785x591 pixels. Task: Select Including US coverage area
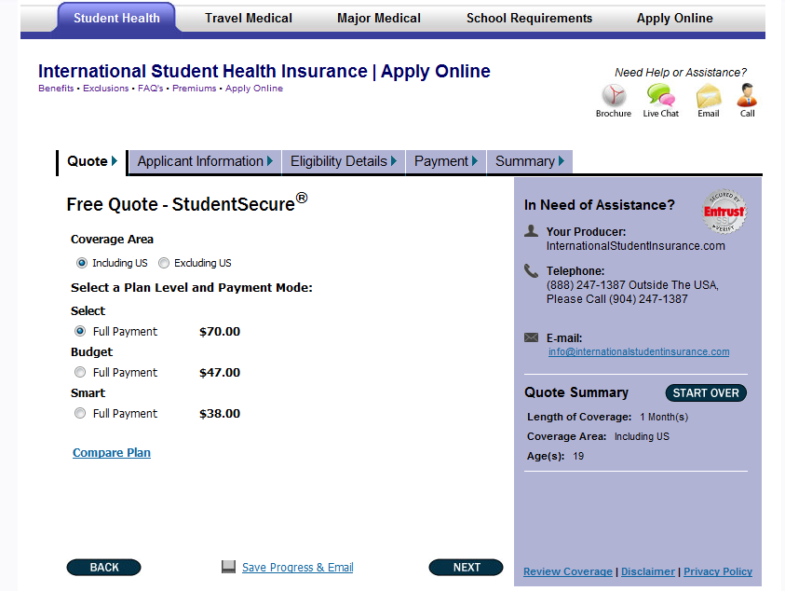82,263
